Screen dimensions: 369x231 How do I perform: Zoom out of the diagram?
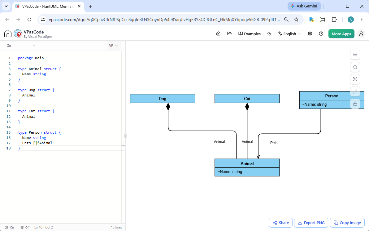click(x=355, y=67)
